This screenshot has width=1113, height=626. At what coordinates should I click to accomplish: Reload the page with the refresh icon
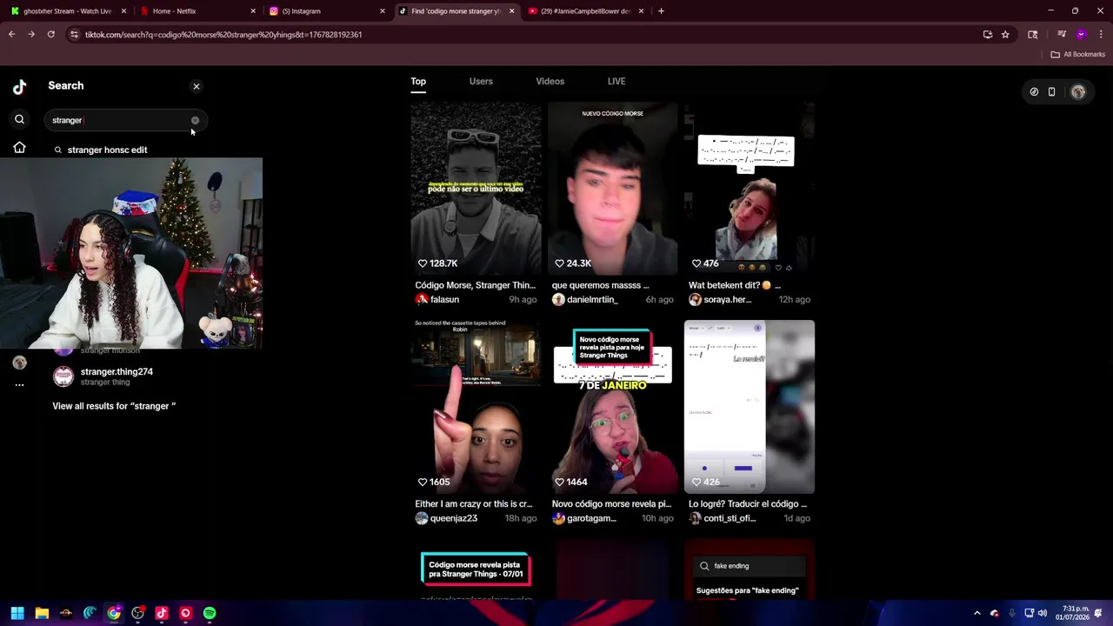tap(51, 34)
